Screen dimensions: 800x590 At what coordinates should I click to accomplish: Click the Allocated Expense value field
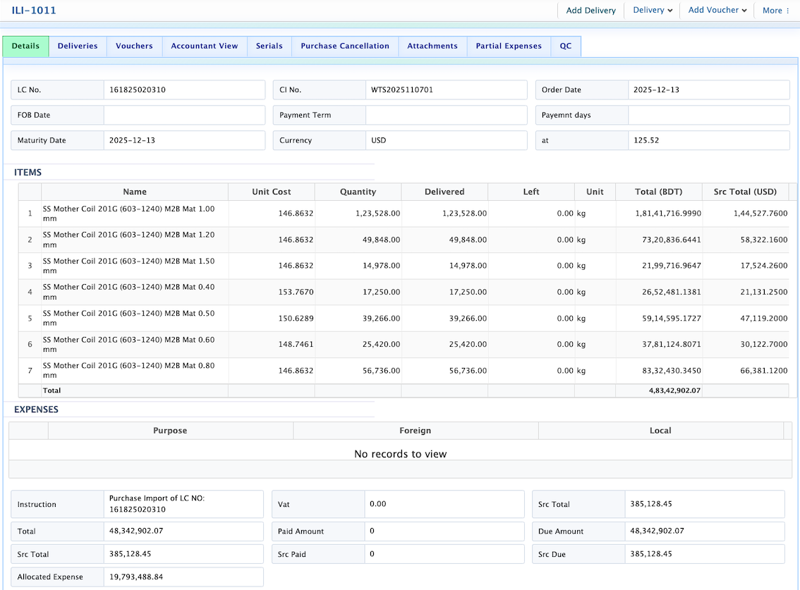[183, 577]
